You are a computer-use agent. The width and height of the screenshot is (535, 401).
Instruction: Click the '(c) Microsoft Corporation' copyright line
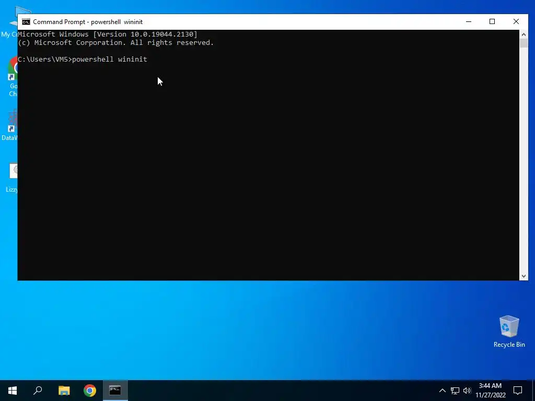coord(115,43)
